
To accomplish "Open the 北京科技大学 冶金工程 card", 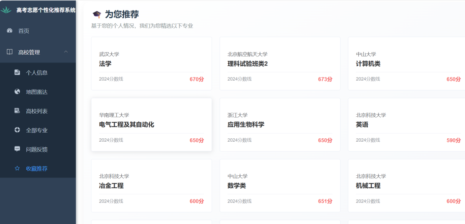I will click(152, 186).
